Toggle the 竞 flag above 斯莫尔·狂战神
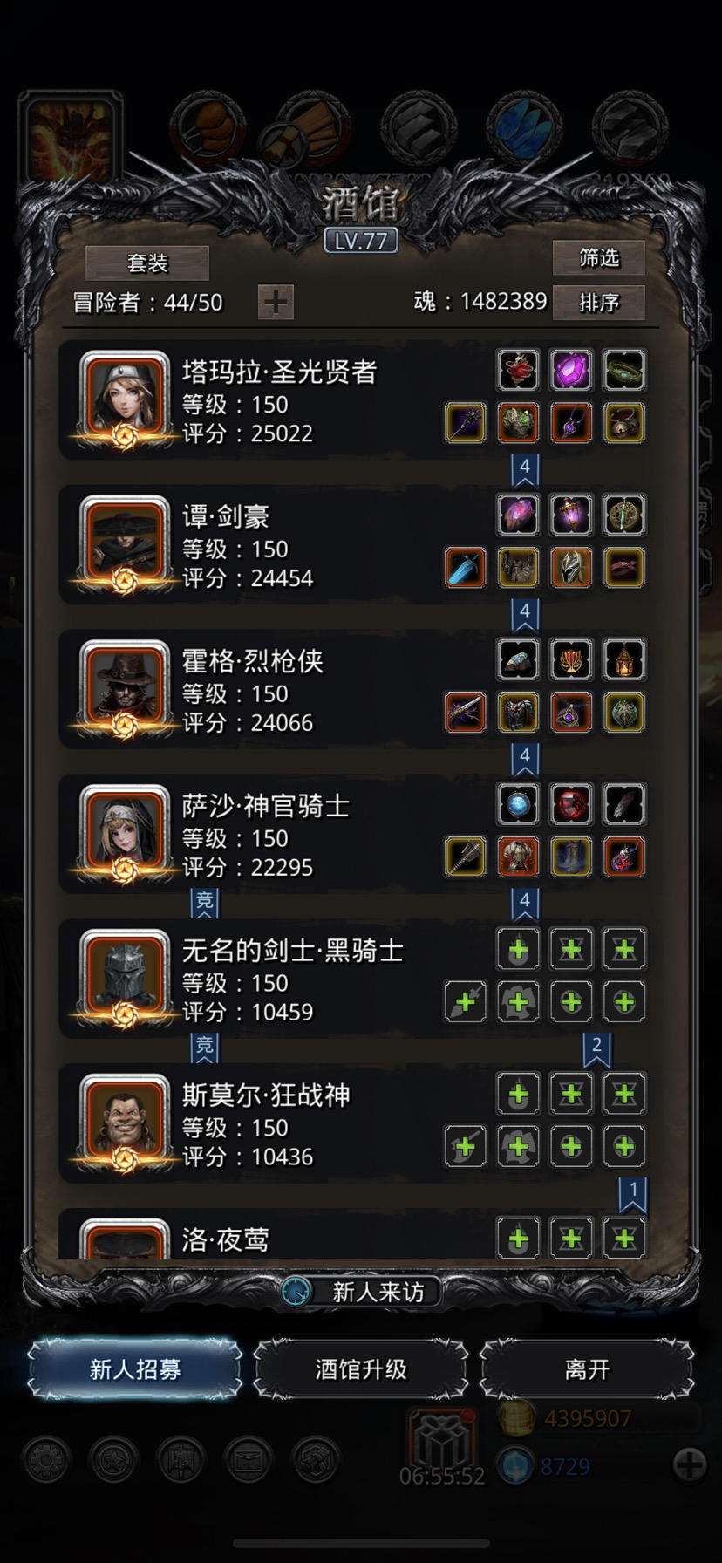The image size is (722, 1563). (205, 1047)
